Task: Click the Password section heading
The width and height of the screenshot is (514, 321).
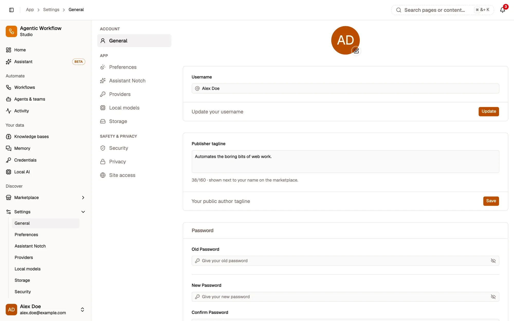Action: [x=203, y=231]
